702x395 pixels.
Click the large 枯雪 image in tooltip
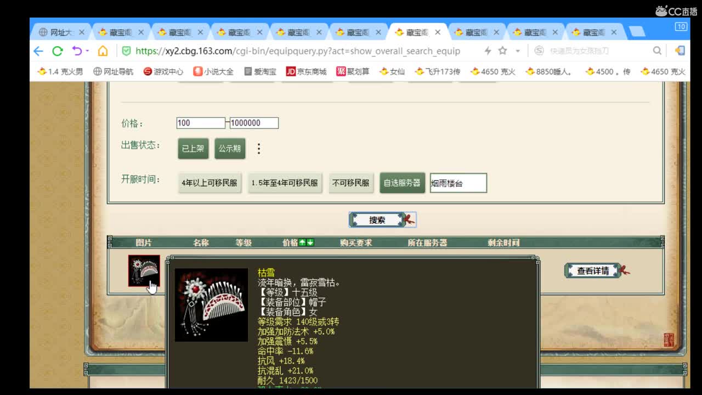211,305
